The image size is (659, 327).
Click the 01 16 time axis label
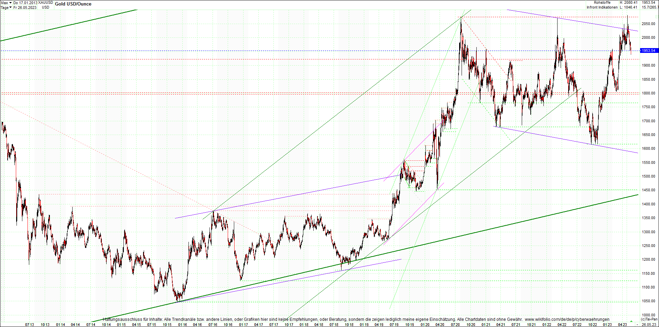point(183,325)
